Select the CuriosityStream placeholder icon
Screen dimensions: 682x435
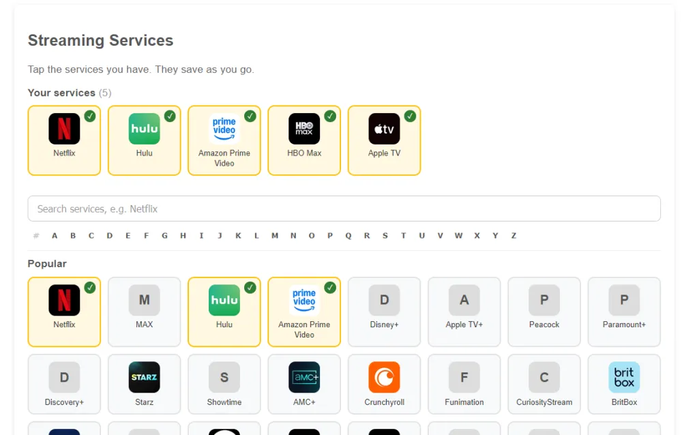[x=544, y=377]
